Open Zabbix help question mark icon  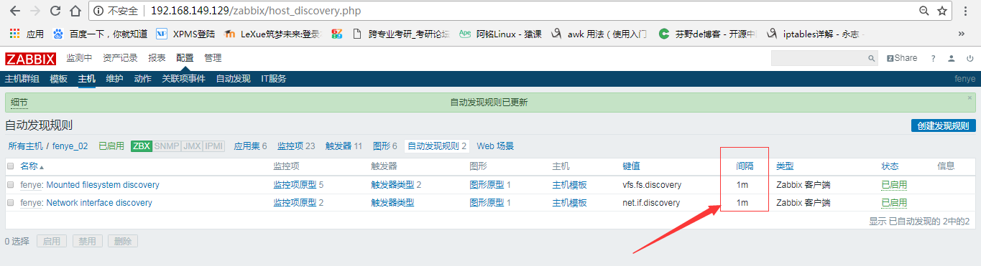click(x=934, y=59)
